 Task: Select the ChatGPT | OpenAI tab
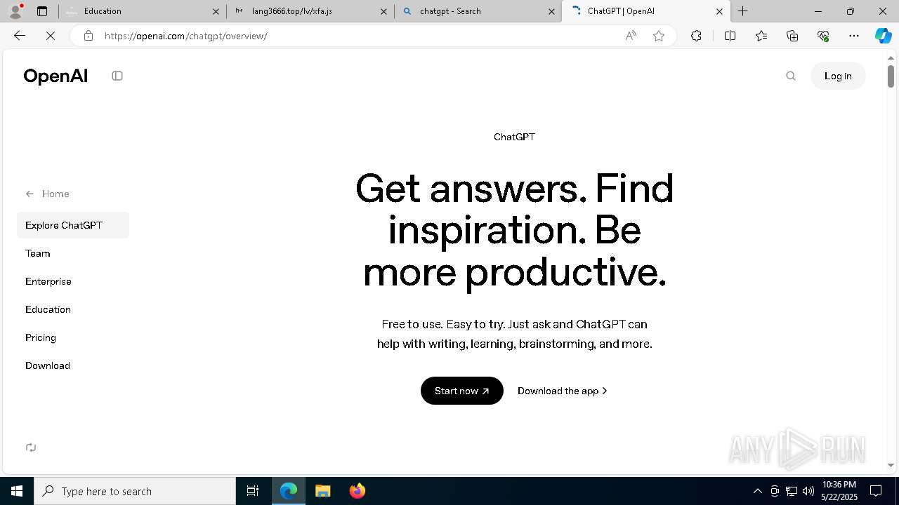coord(646,11)
